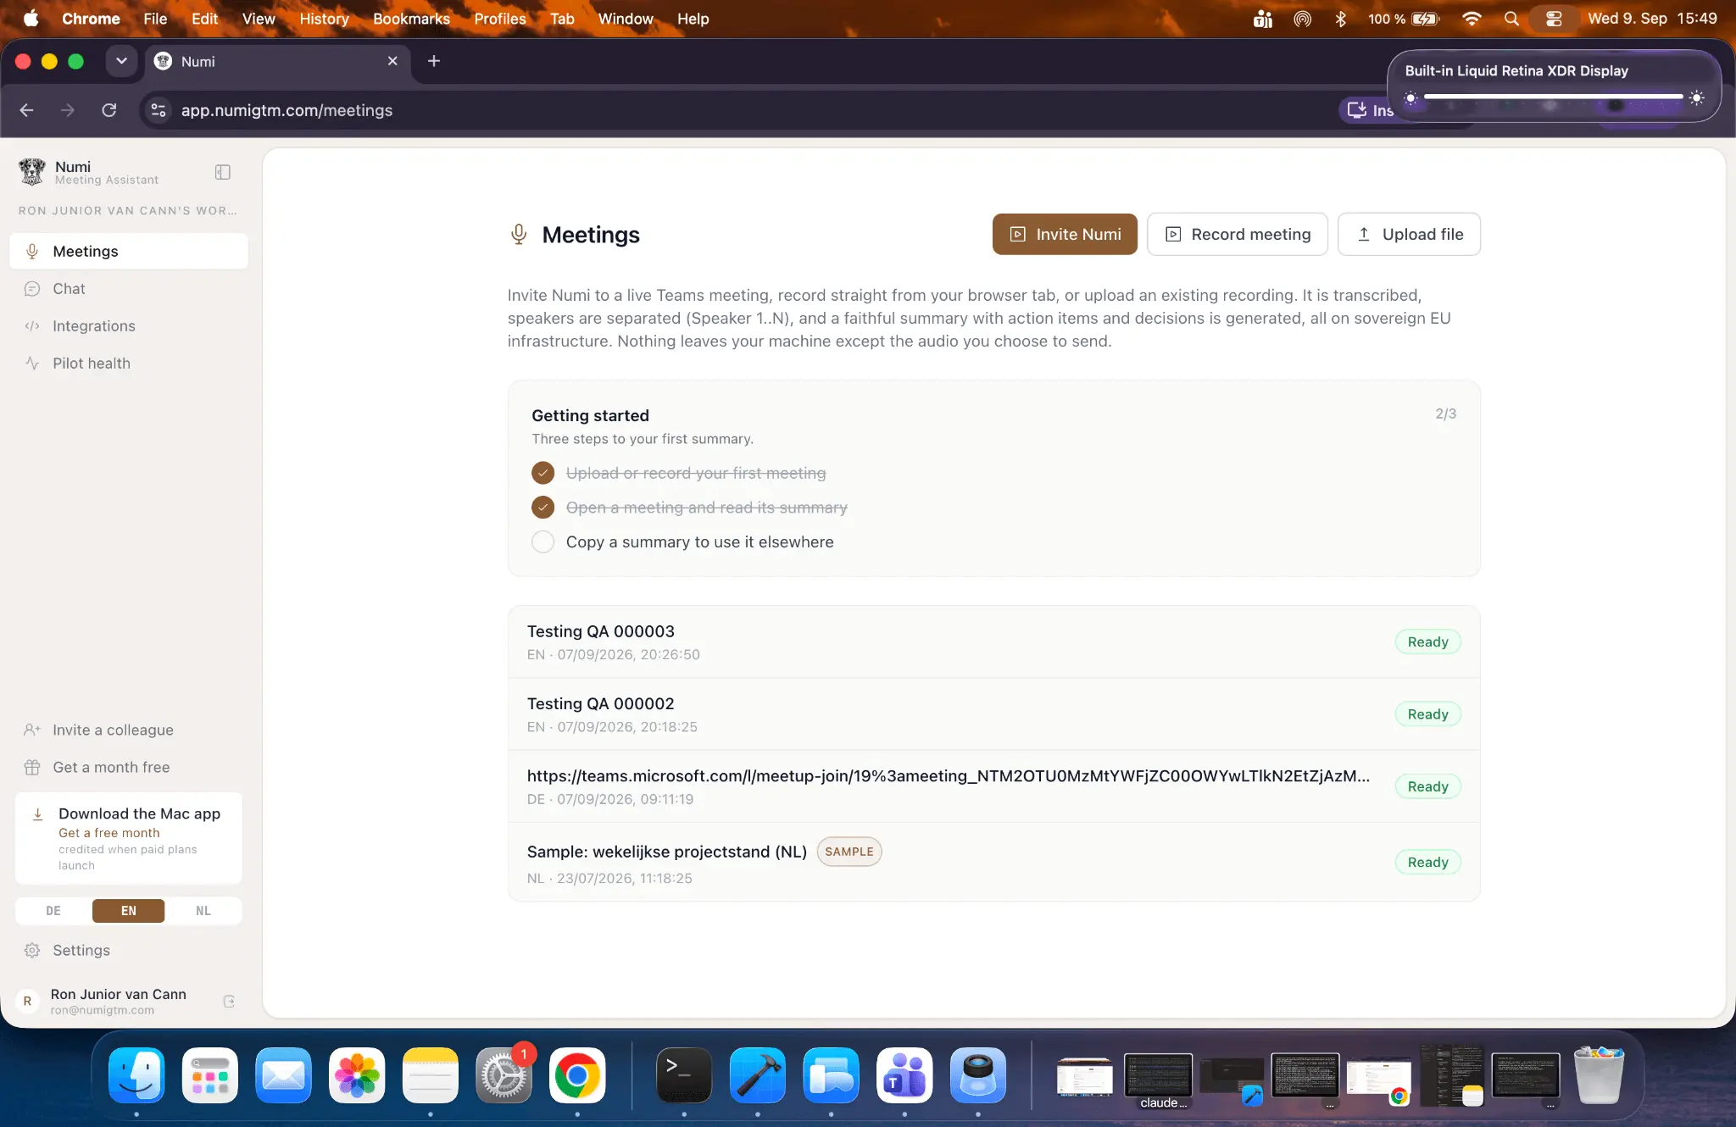Toggle the Upload or record first meeting check
This screenshot has width=1736, height=1127.
click(x=542, y=473)
